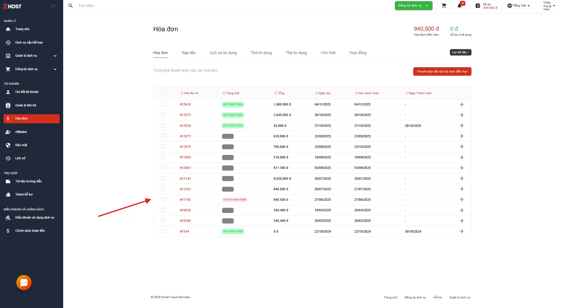Click Quản lý liên hệ contacts icon
561x308 pixels.
pos(8,105)
